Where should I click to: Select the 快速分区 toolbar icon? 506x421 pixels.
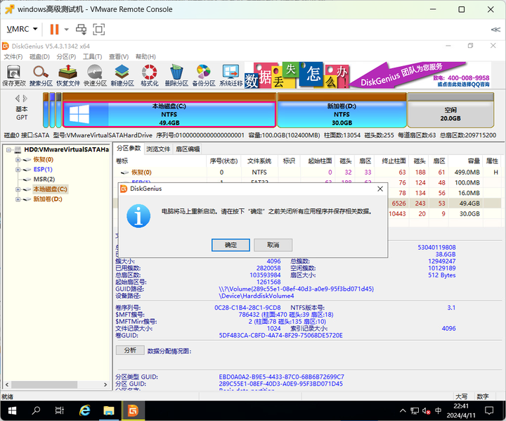95,75
